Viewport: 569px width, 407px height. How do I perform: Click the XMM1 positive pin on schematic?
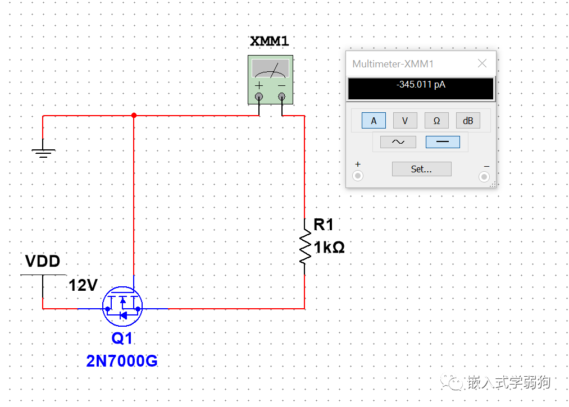point(259,97)
